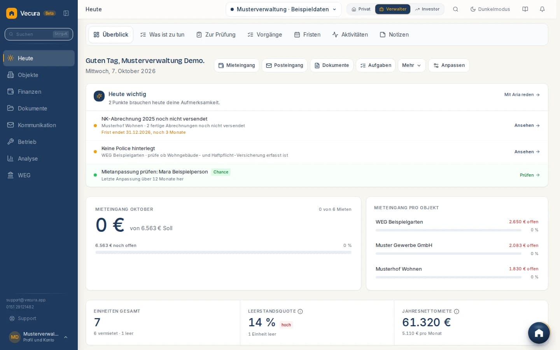The height and width of the screenshot is (350, 560).
Task: Open Finanzen in the sidebar
Action: 39,92
